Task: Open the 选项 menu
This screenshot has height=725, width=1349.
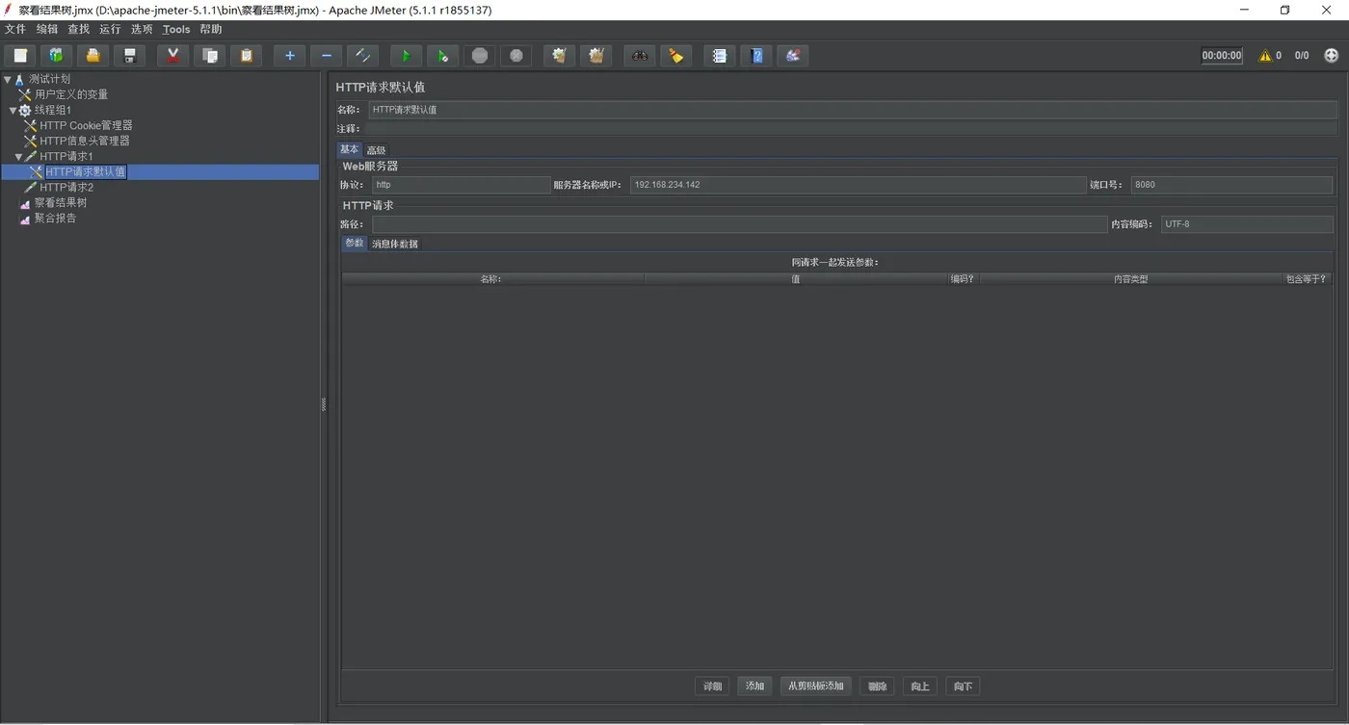Action: pos(142,29)
